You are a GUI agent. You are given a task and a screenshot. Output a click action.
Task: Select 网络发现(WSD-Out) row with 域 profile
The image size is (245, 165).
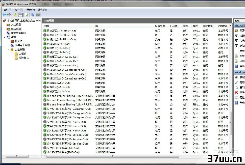tap(136, 87)
